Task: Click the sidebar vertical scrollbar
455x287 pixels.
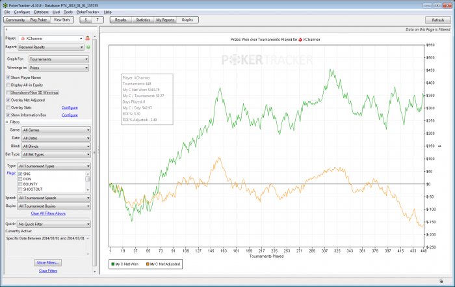Action: (95, 154)
